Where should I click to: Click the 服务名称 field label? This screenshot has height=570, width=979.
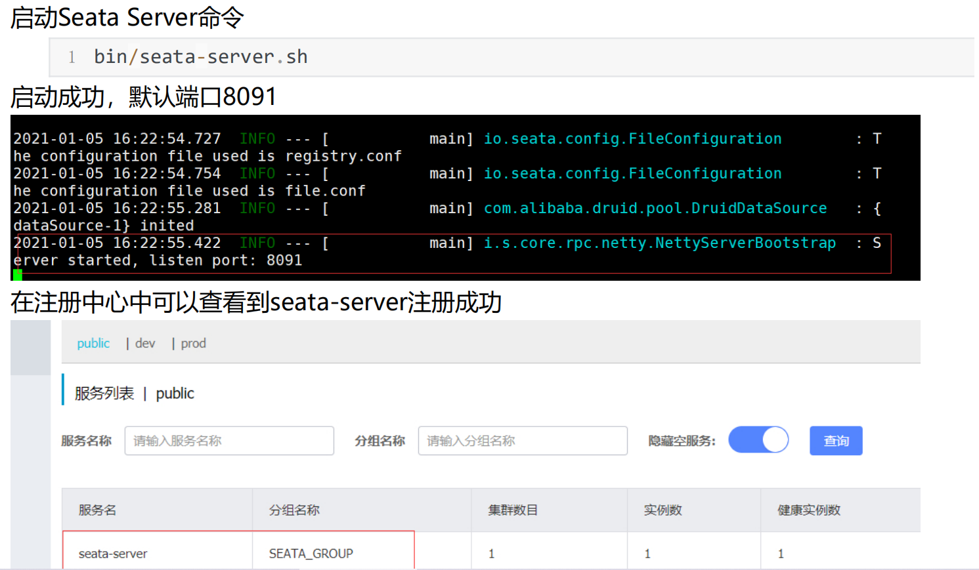86,441
